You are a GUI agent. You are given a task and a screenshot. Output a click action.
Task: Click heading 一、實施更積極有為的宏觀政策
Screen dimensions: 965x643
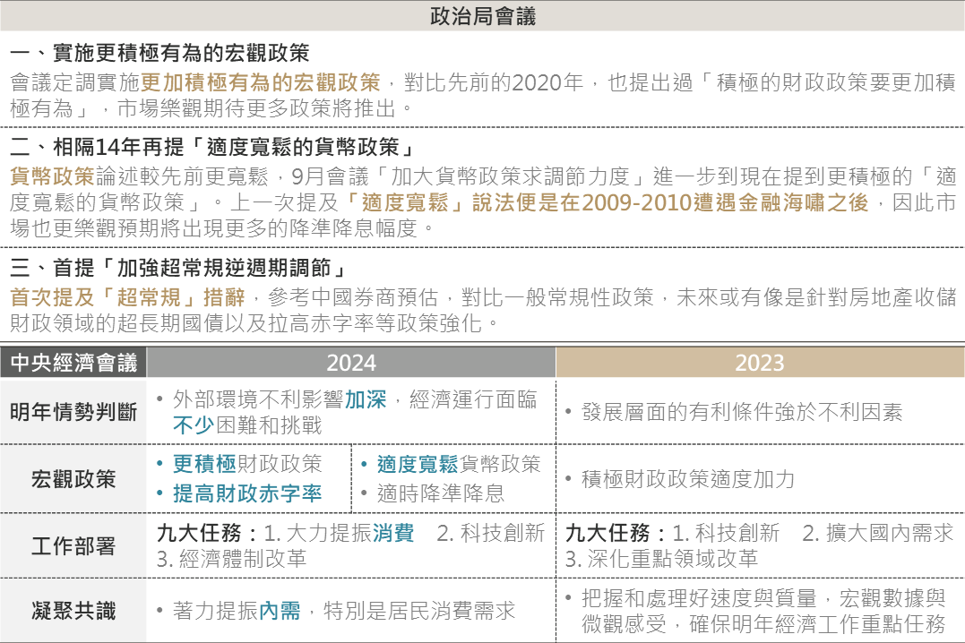[159, 54]
